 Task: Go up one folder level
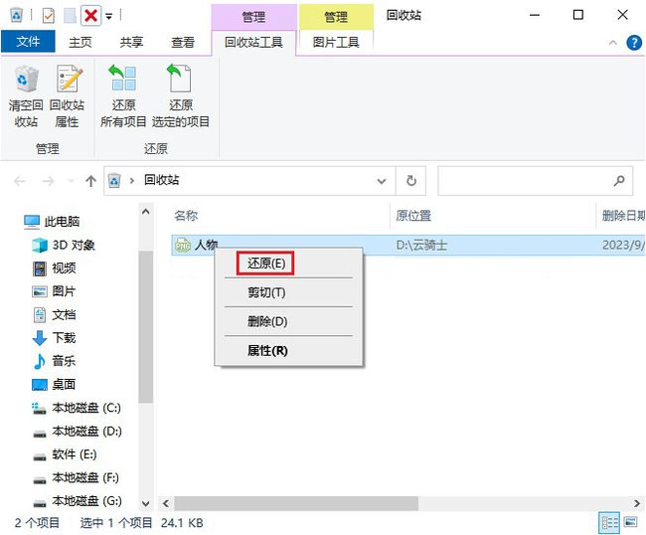[x=90, y=181]
